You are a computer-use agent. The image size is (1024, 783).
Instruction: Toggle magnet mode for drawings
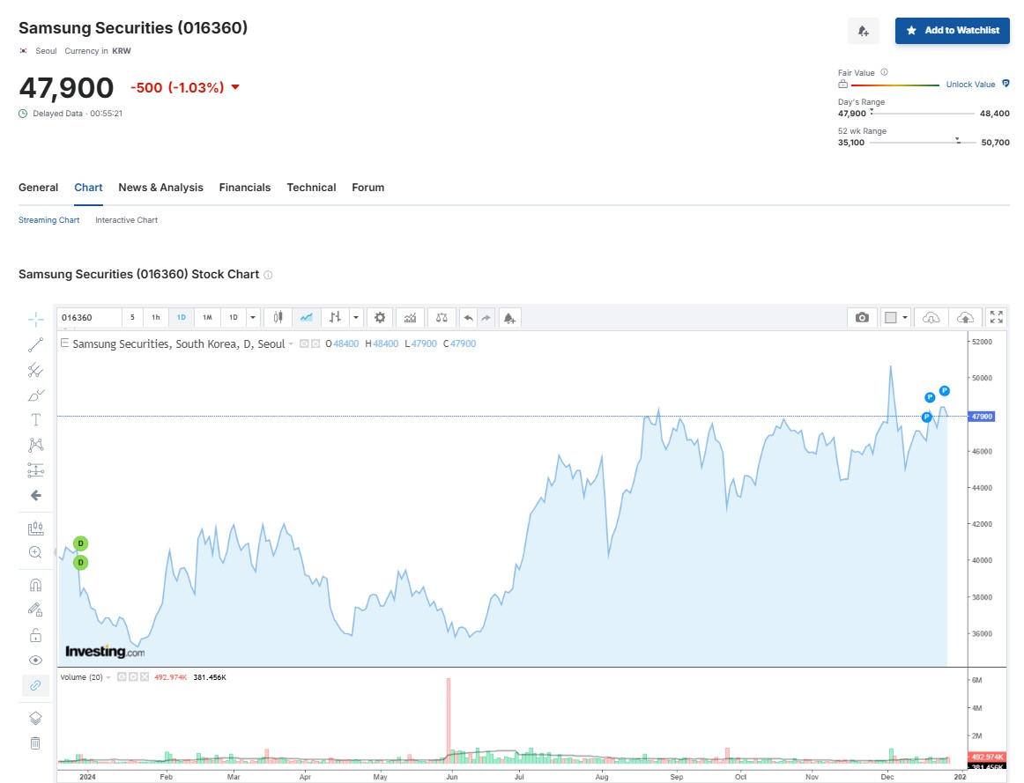36,586
